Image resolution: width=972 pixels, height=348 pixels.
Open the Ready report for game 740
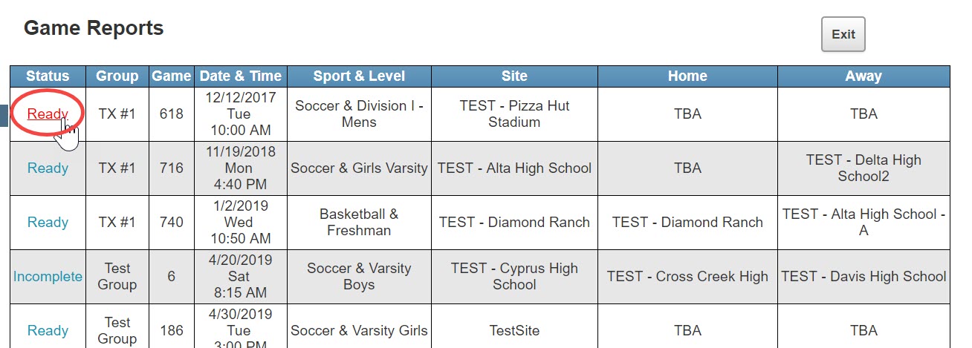point(48,223)
